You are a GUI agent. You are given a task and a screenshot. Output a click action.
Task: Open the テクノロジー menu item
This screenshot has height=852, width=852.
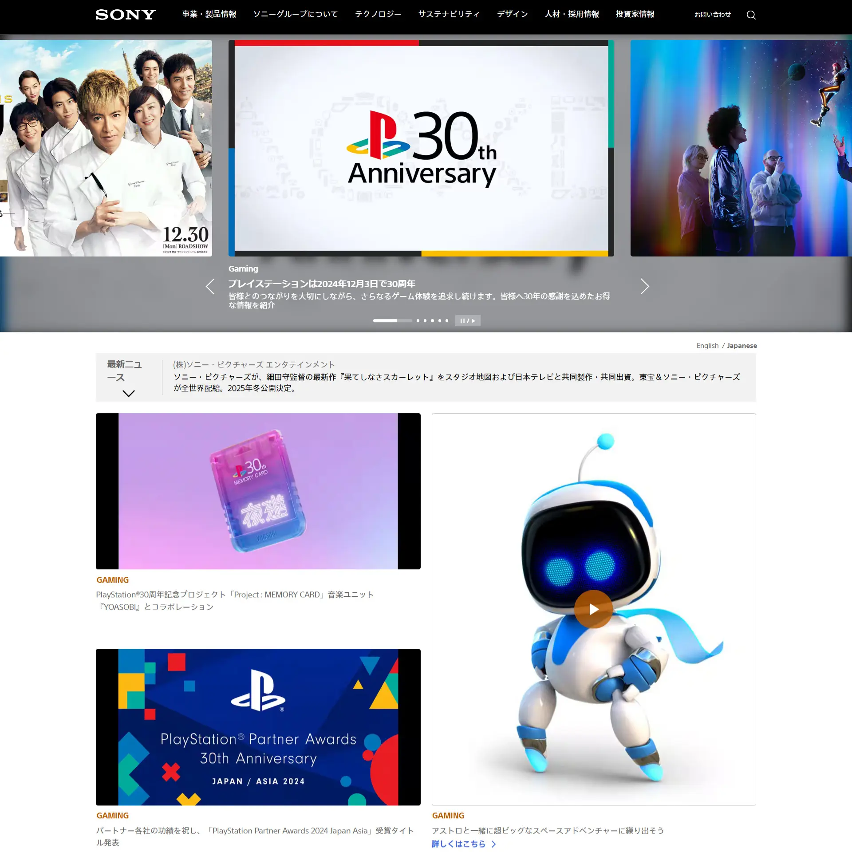378,14
